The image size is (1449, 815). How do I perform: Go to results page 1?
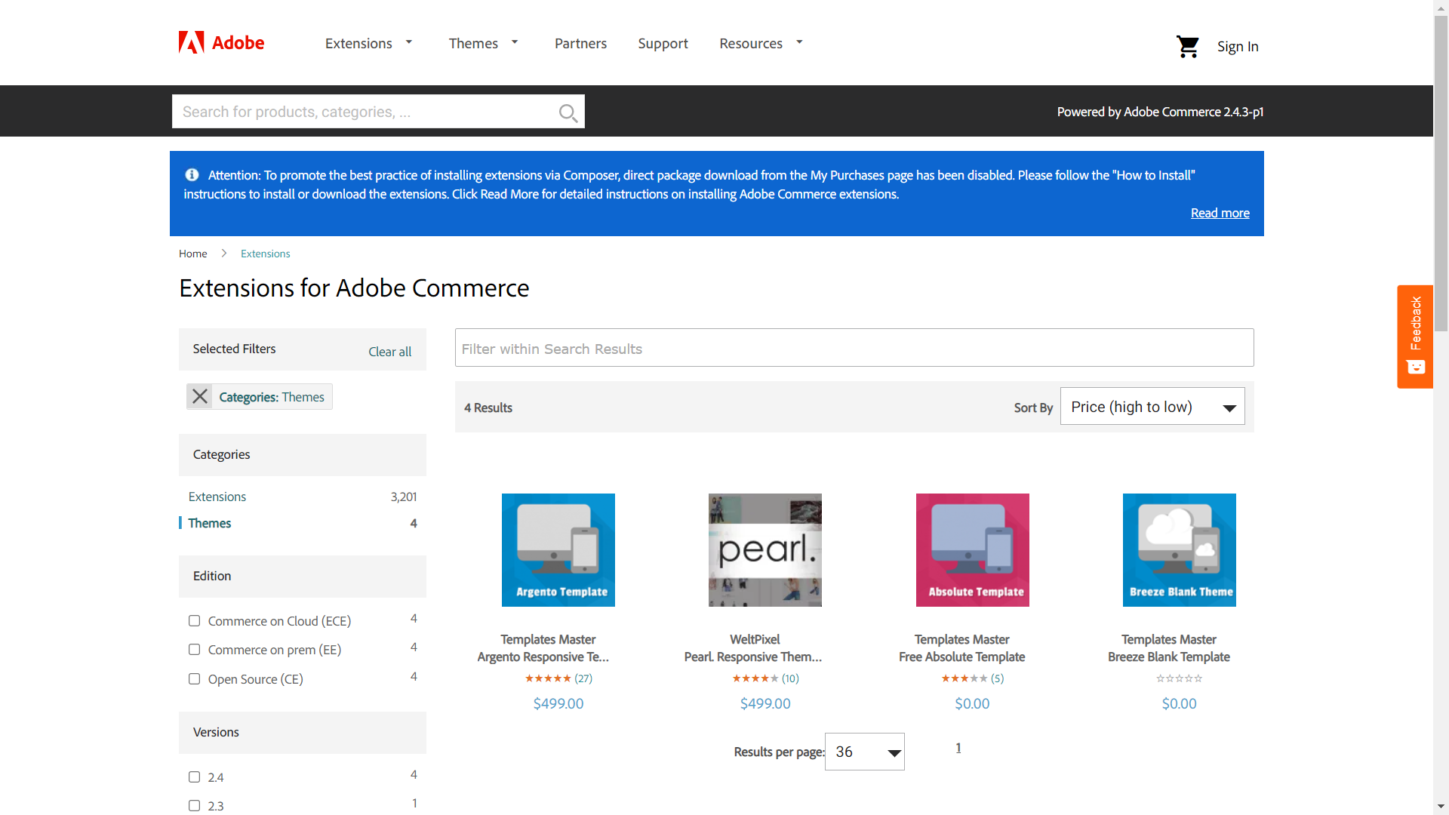[x=958, y=748]
